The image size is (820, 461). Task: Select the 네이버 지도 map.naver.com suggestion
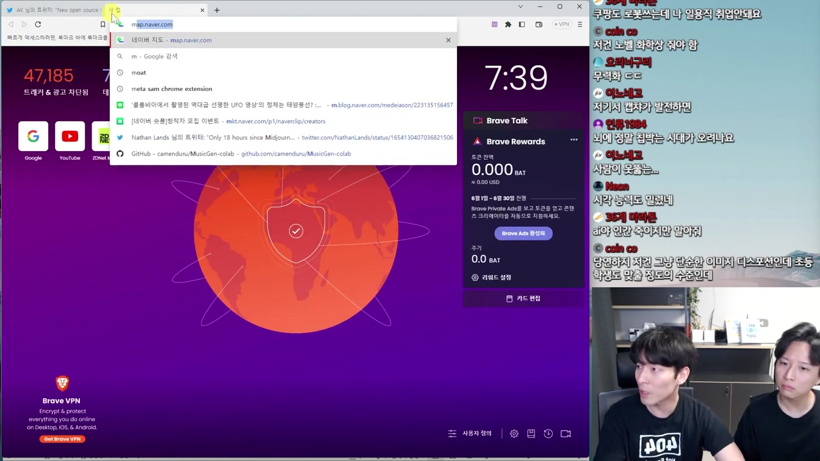pos(284,40)
